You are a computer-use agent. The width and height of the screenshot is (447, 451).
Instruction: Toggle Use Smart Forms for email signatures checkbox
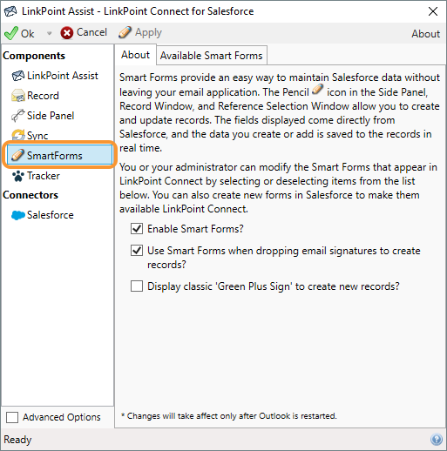(x=137, y=250)
